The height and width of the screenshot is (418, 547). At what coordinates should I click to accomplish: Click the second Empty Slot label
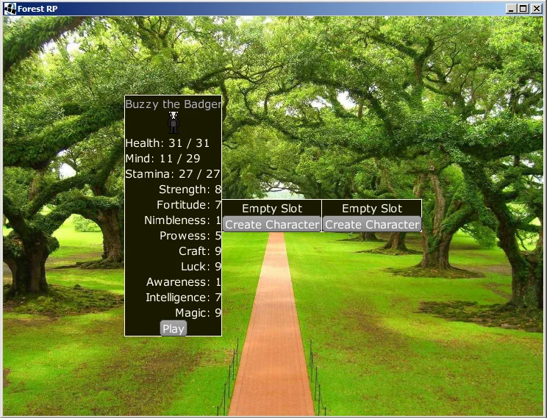pos(372,208)
